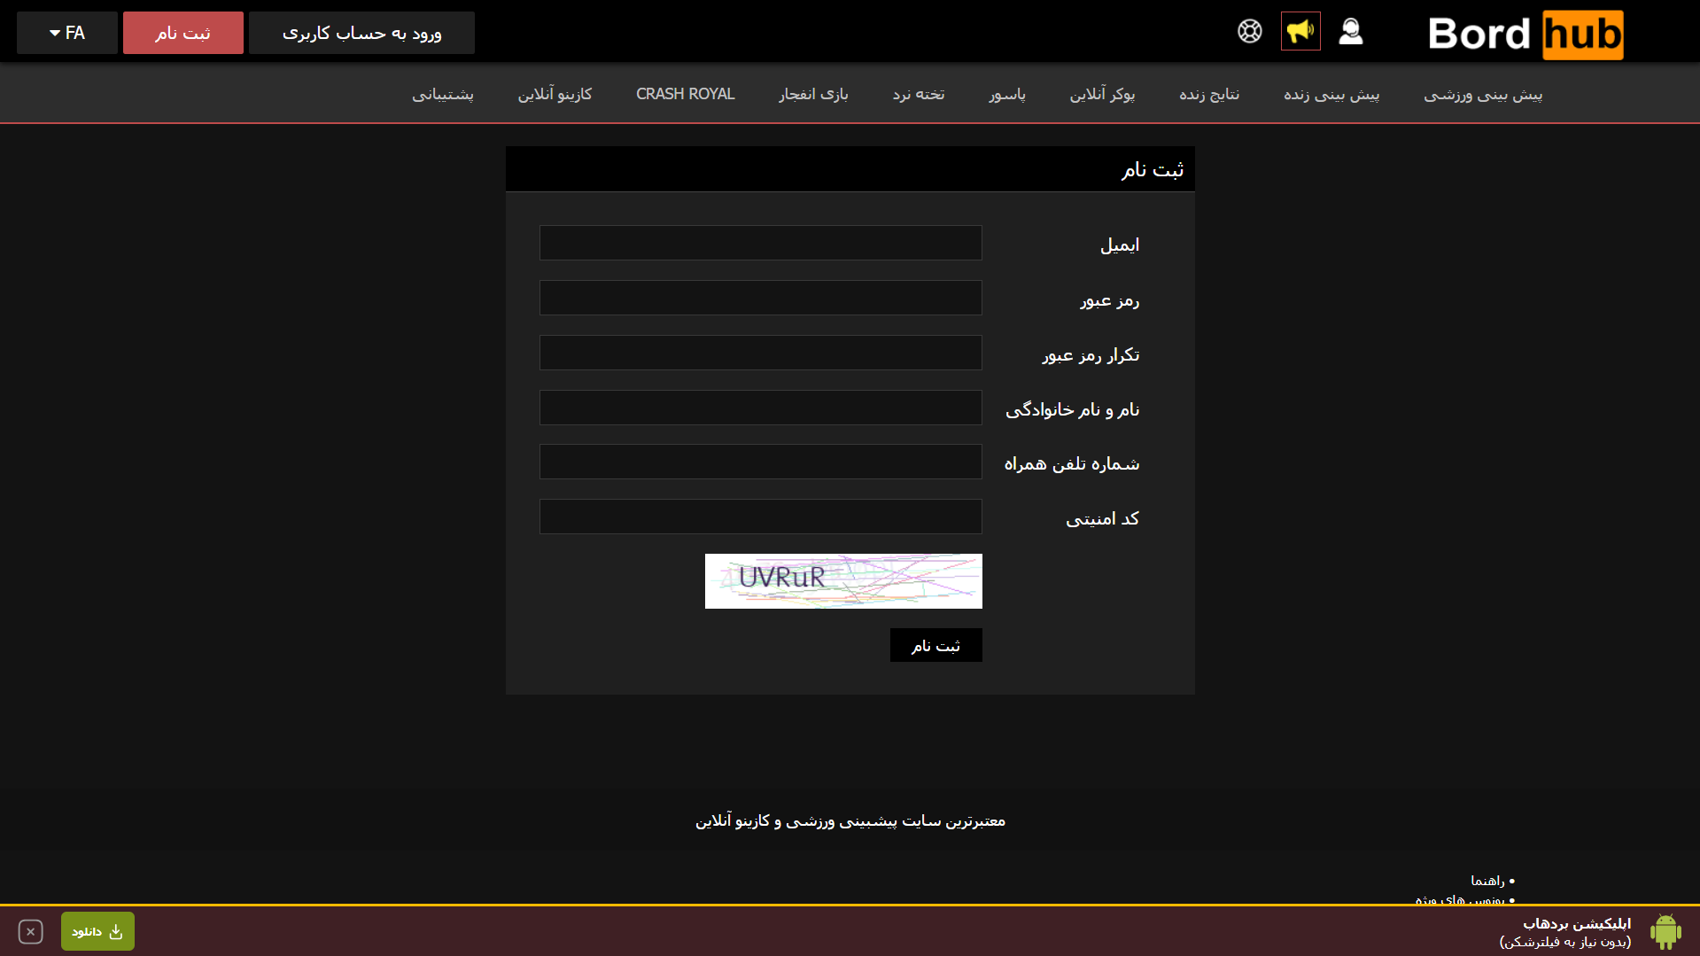Open نتایج زنده live results

[1209, 94]
